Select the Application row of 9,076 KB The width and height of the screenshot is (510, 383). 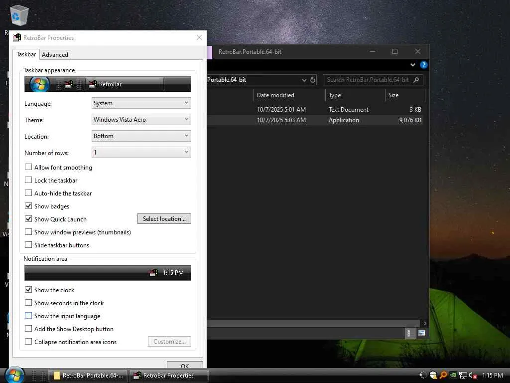(x=315, y=120)
